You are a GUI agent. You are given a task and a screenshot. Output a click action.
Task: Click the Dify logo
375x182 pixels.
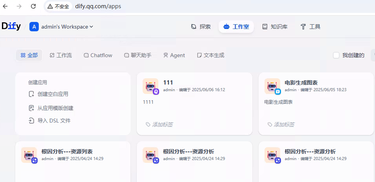click(11, 26)
